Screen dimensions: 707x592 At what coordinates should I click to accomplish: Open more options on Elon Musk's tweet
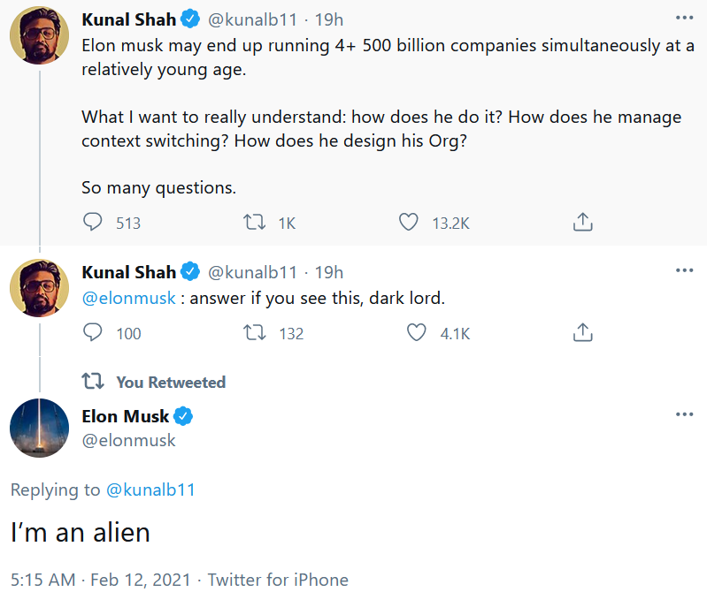tap(684, 414)
